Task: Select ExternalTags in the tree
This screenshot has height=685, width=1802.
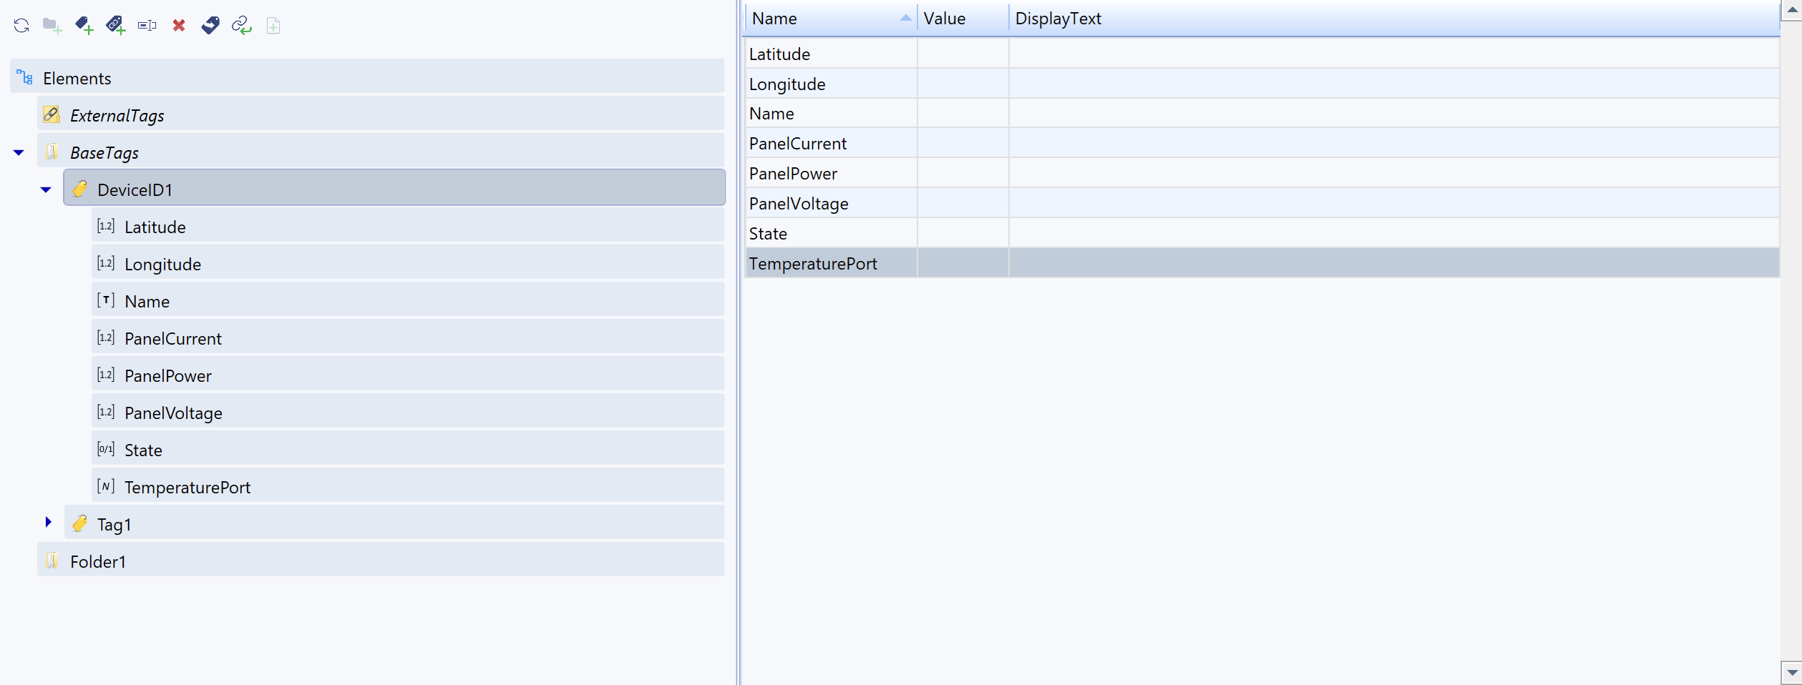Action: (117, 115)
